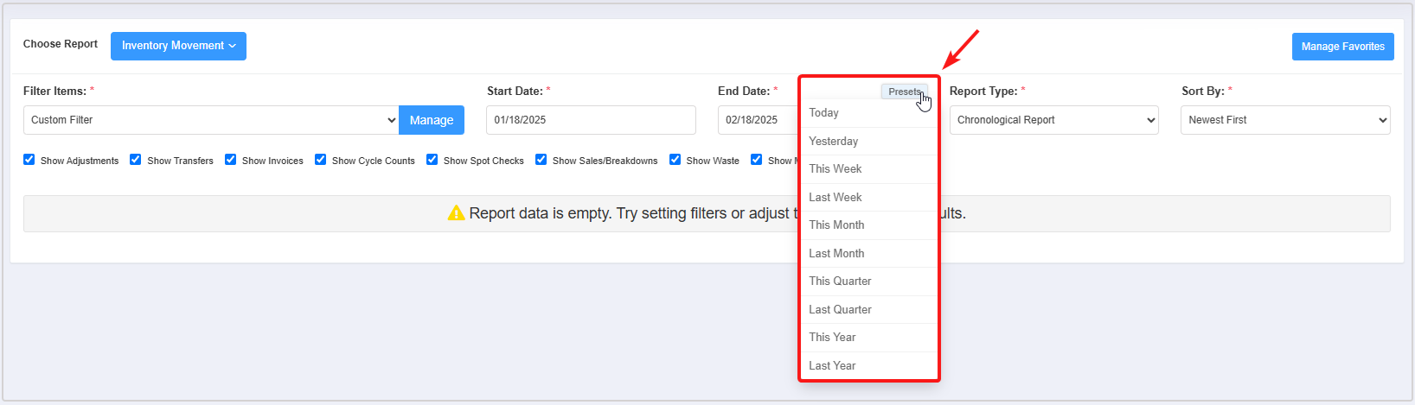Click the End Date input field

758,120
